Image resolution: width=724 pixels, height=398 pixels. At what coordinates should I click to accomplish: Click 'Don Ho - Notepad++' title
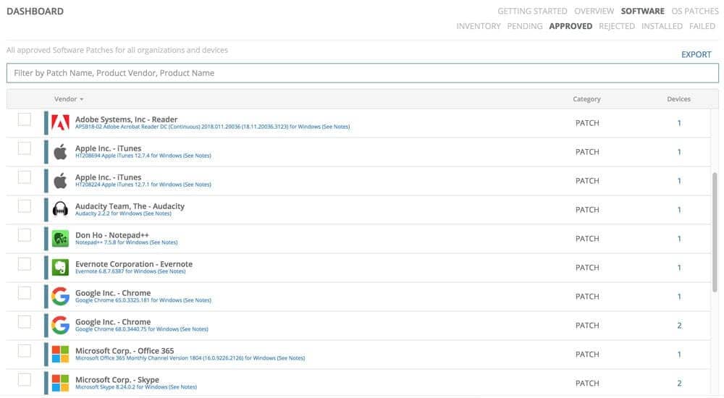112,235
